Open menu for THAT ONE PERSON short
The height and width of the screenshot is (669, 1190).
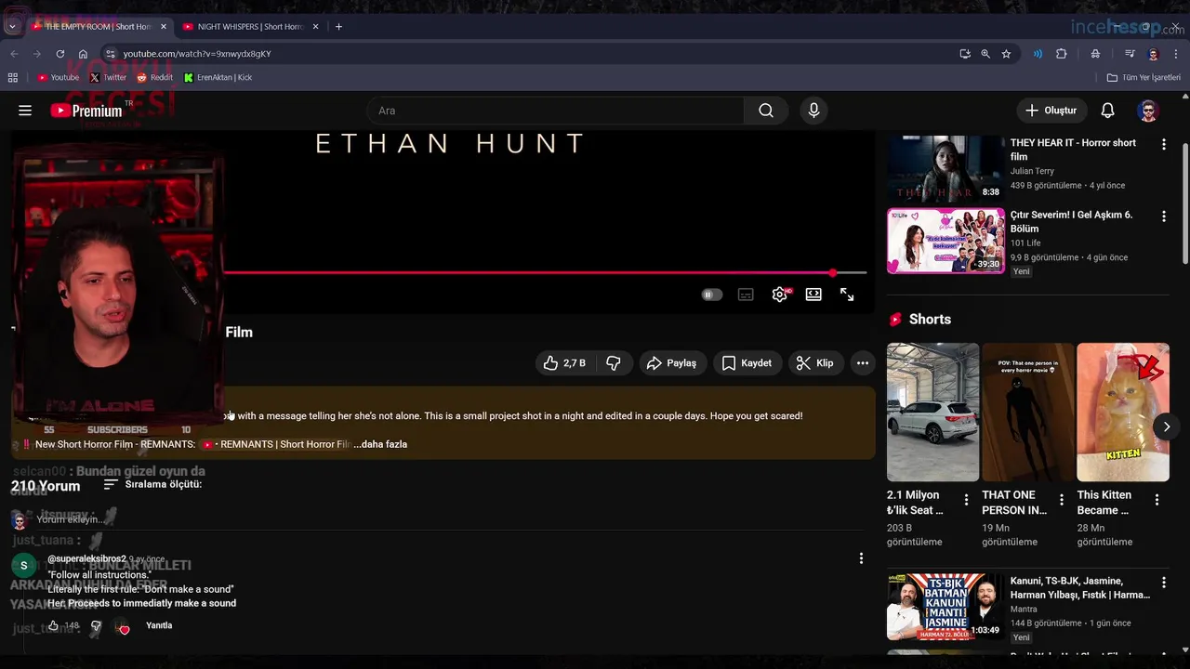[x=1062, y=500]
